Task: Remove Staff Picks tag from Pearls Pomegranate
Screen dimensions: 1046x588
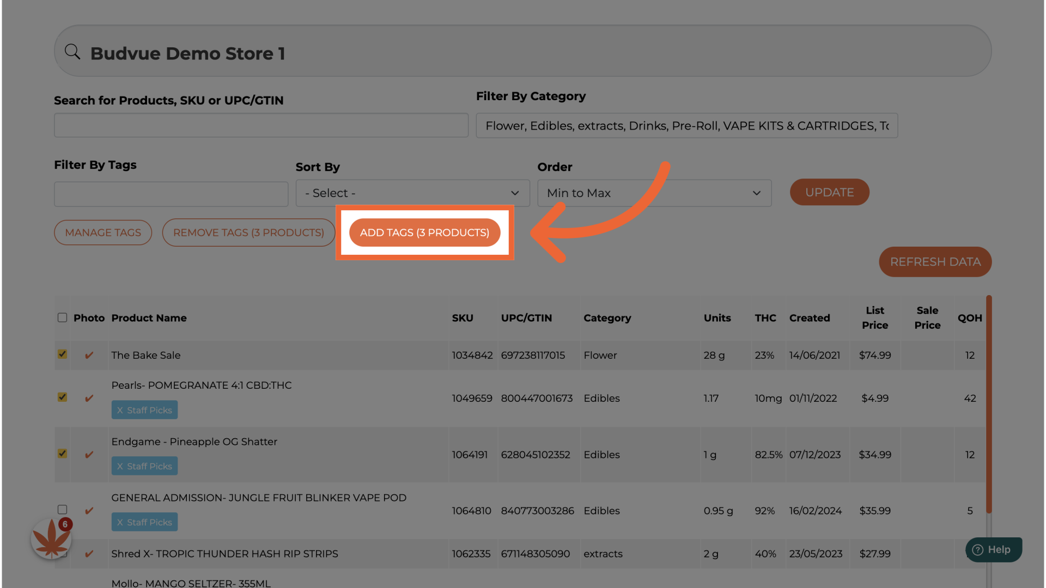Action: click(120, 411)
